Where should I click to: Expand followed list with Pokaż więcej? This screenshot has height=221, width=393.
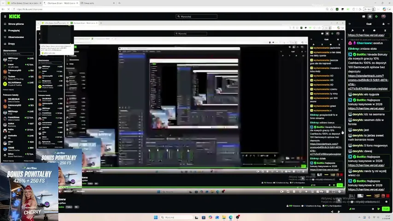(x=8, y=89)
